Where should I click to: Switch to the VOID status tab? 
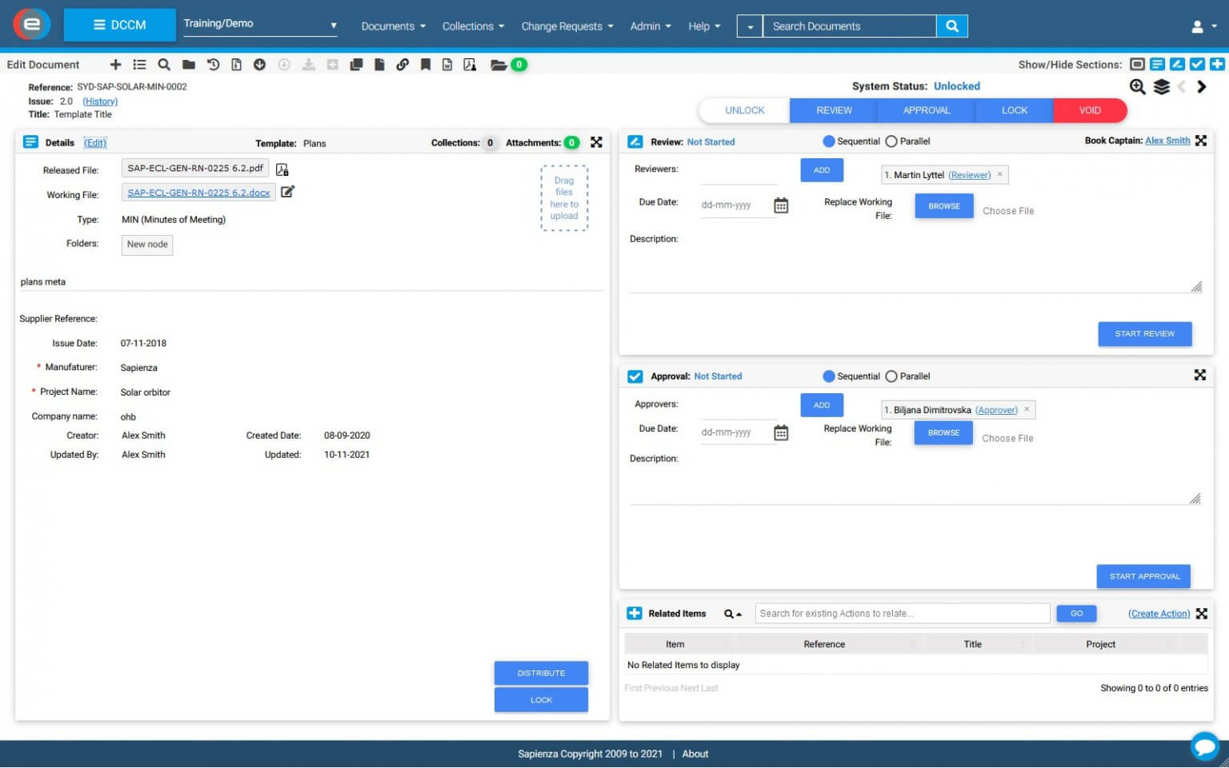tap(1088, 110)
